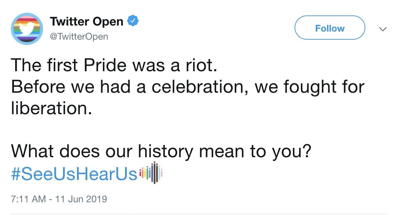Viewport: 395px width, 215px height.
Task: Open the Twitter Open display name
Action: point(87,21)
